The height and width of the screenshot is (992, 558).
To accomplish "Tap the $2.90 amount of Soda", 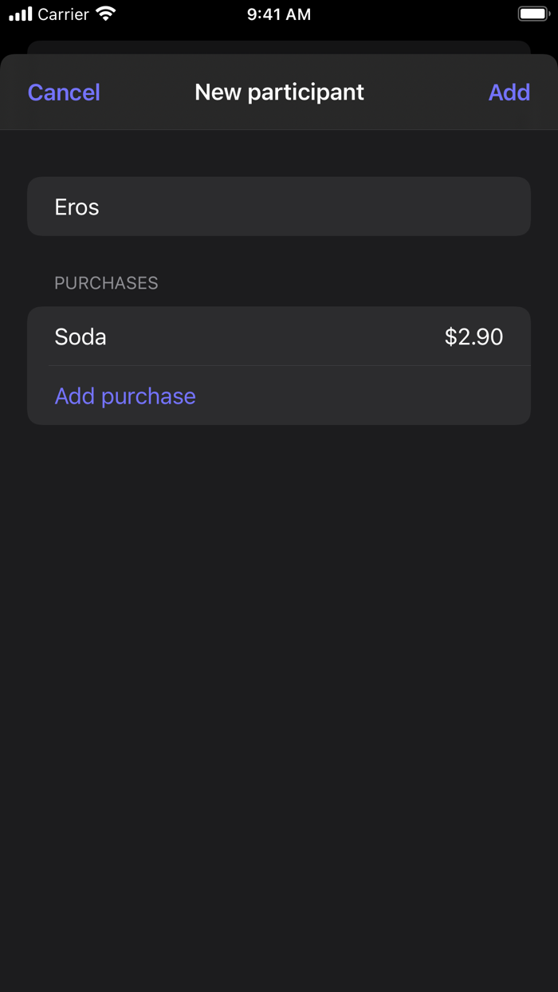I will [474, 337].
